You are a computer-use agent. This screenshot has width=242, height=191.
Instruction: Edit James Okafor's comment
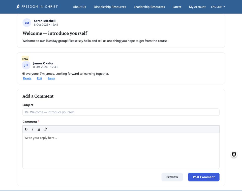tap(40, 78)
